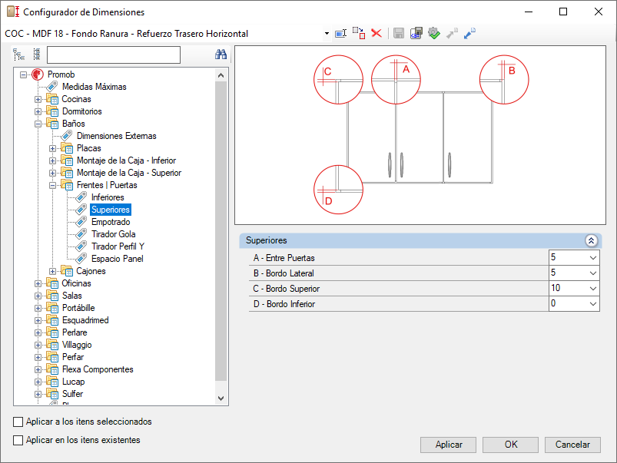Enable Aplicar a los itens seleccionados checkbox
617x463 pixels.
(x=18, y=422)
